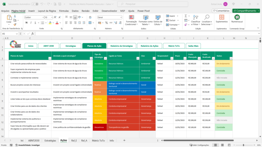This screenshot has width=262, height=147.
Task: Open the Dados ribbon tab
Action: 75,11
